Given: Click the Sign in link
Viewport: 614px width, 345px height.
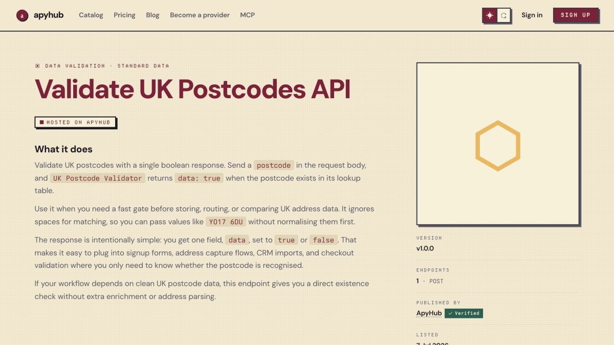Looking at the screenshot, I should [x=532, y=15].
